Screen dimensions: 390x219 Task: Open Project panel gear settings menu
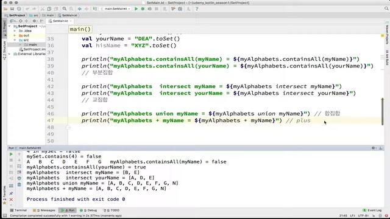(35, 21)
